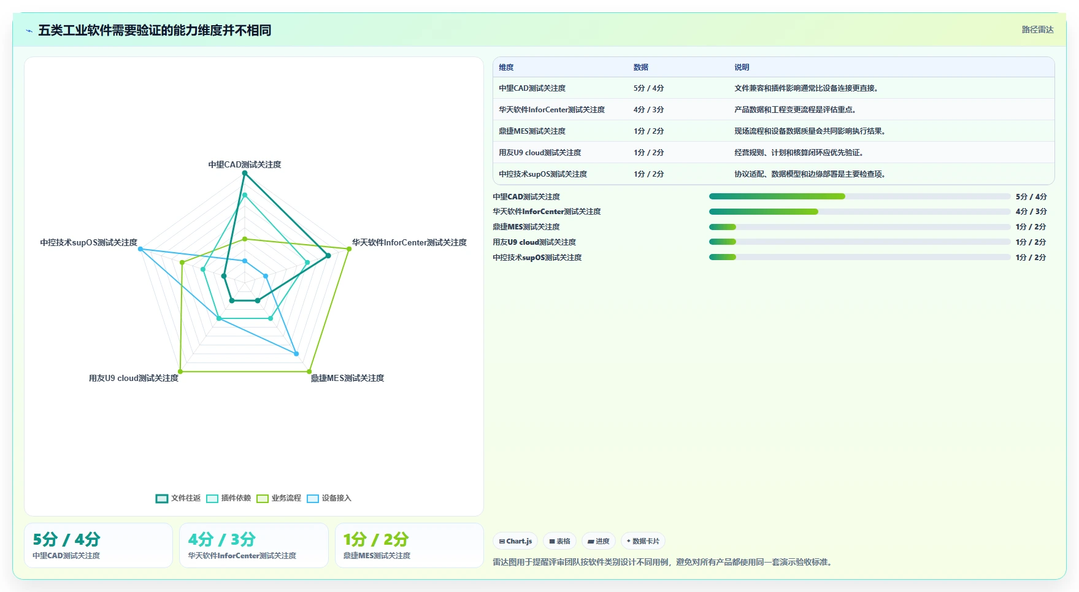Screen dimensions: 1079x592
Task: Click the footer note starting 雷达图用于提醒评审团队
Action: tap(664, 562)
